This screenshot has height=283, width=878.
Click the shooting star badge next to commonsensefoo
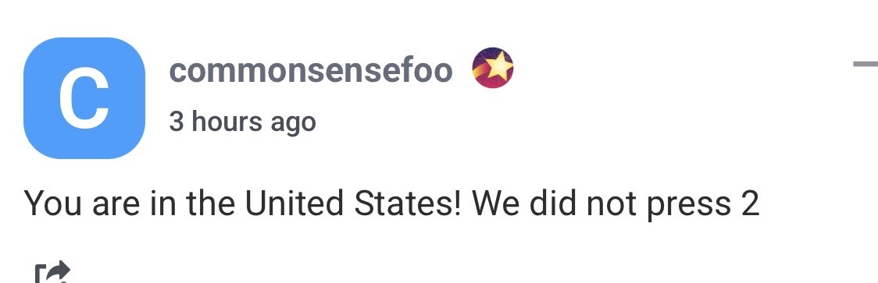[x=493, y=68]
